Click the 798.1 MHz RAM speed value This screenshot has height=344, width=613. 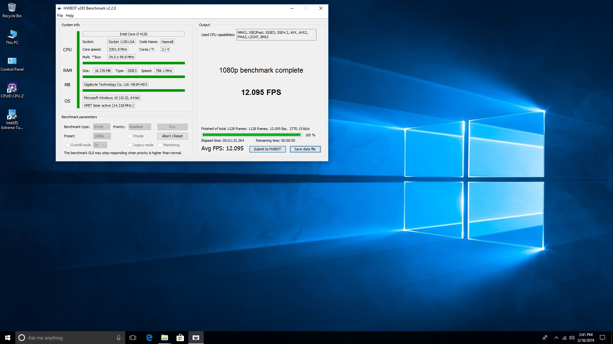[x=164, y=71]
